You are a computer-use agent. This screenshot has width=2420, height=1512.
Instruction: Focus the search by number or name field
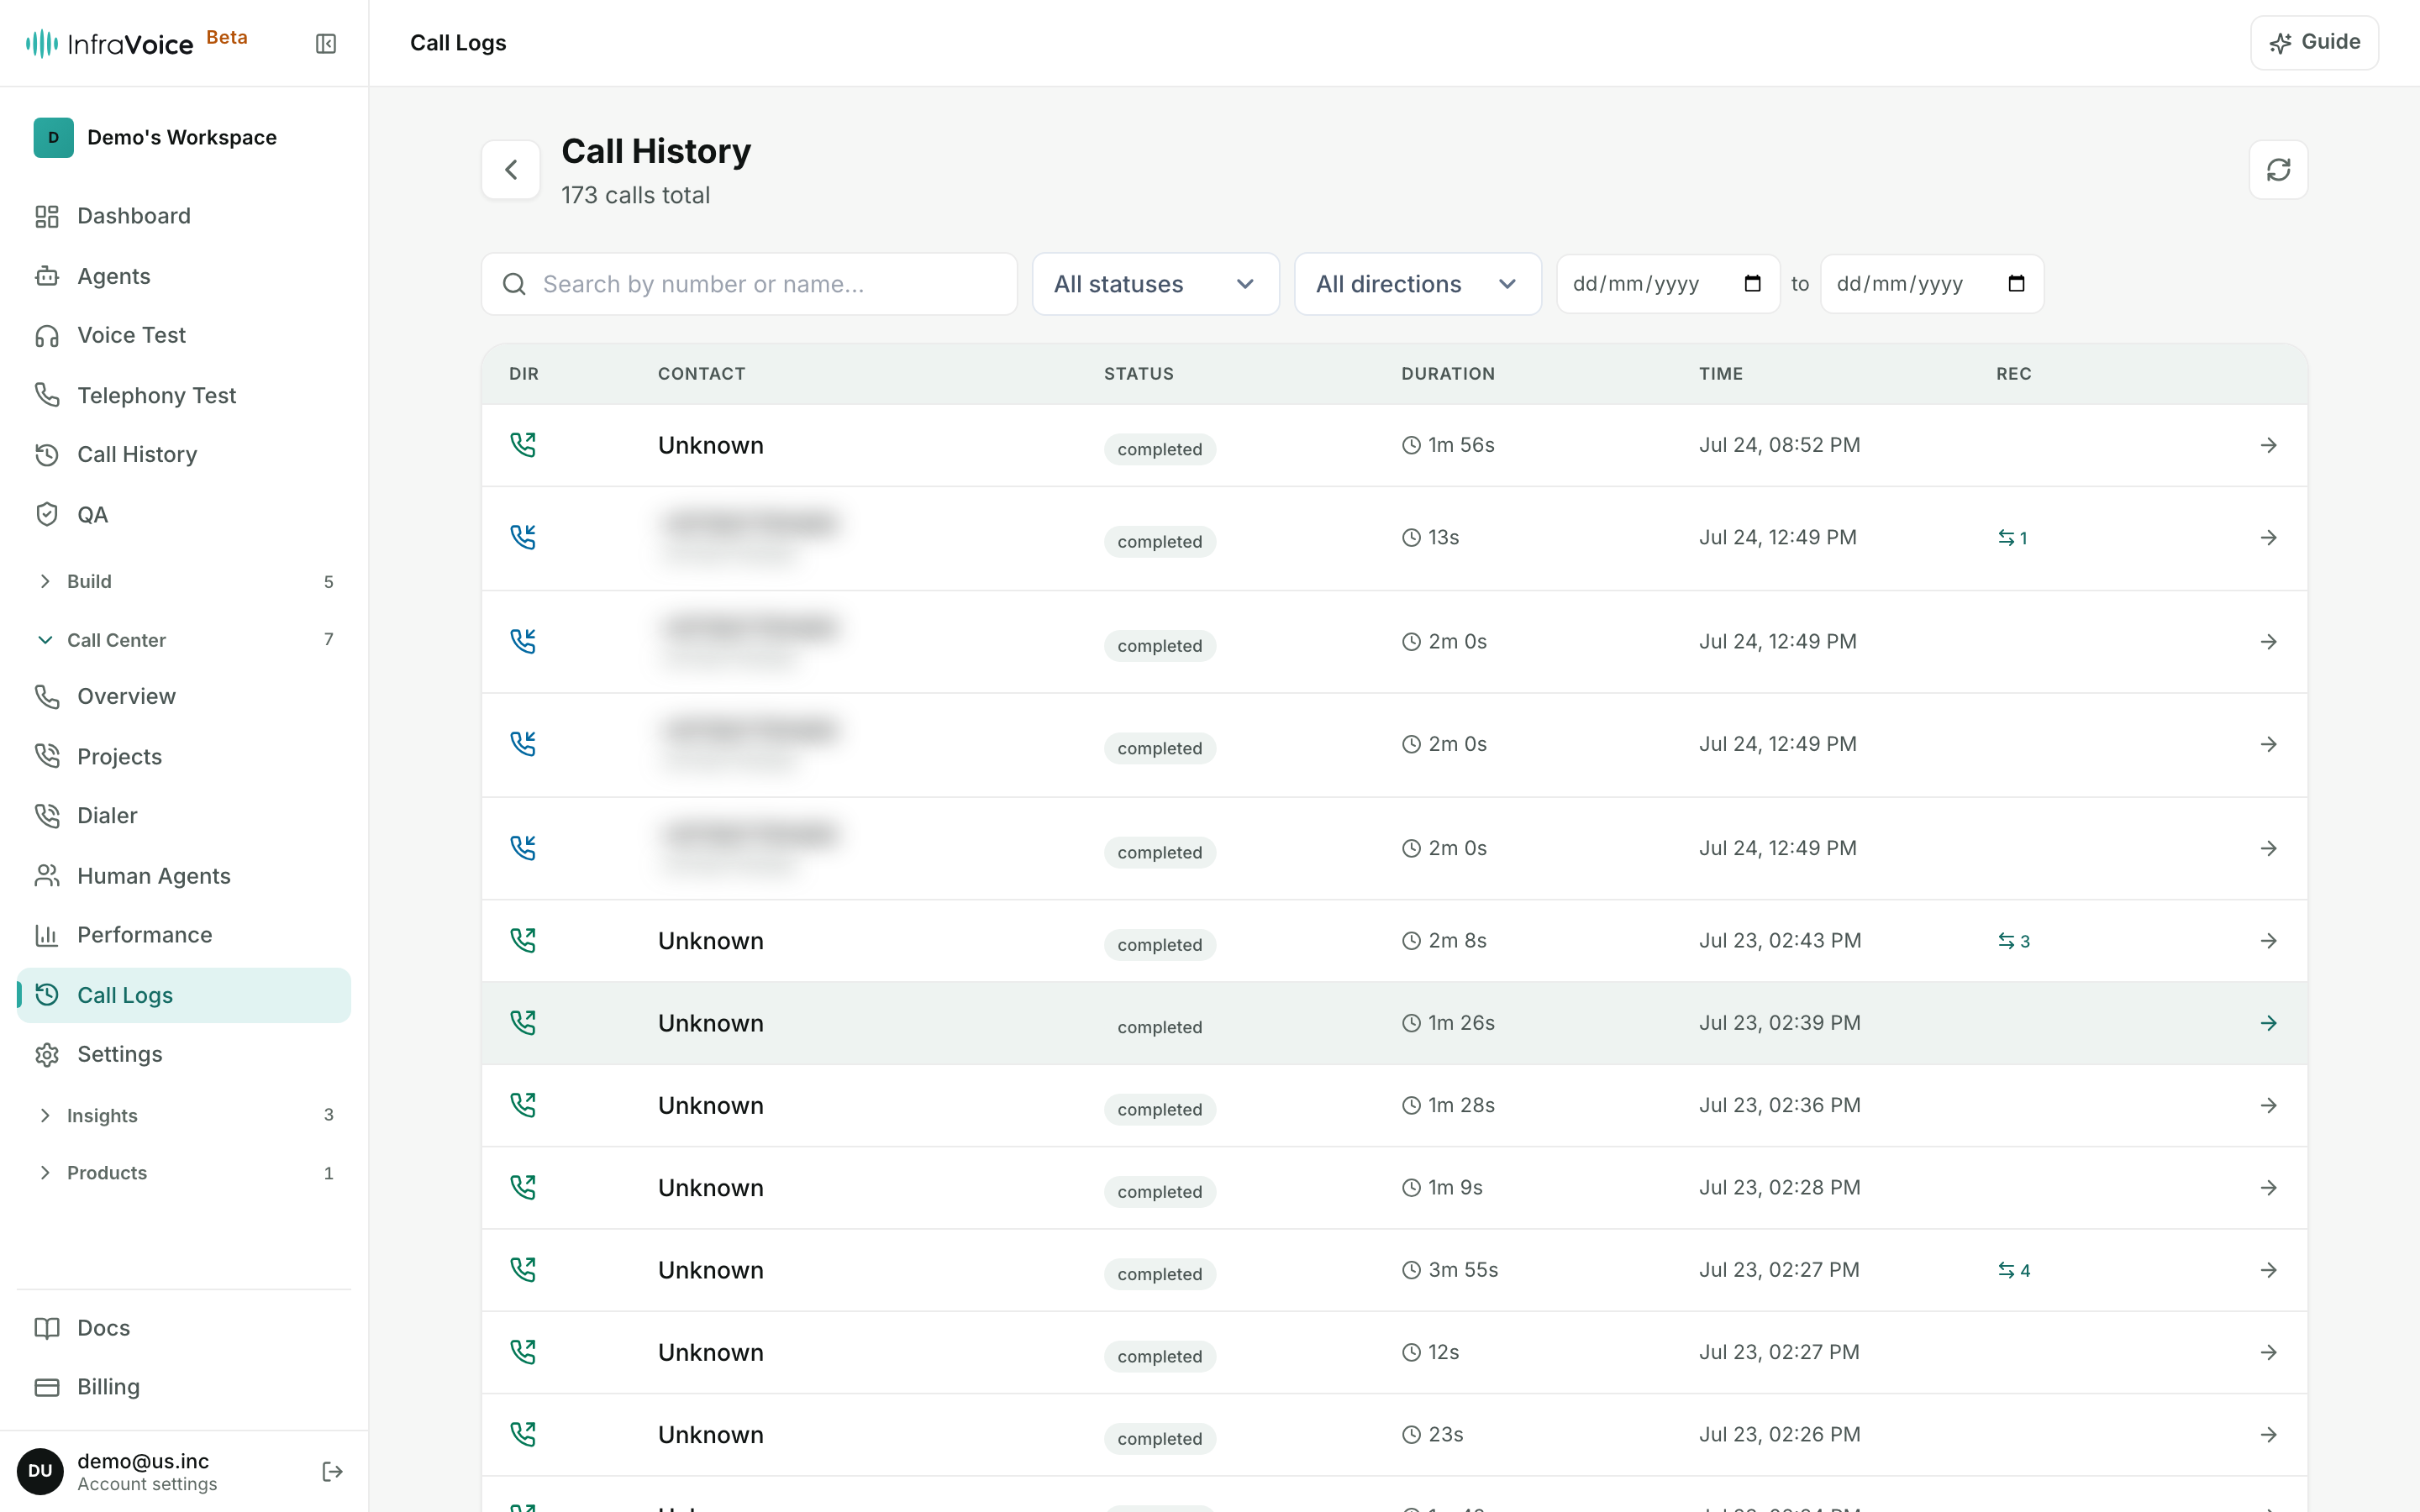pyautogui.click(x=749, y=284)
